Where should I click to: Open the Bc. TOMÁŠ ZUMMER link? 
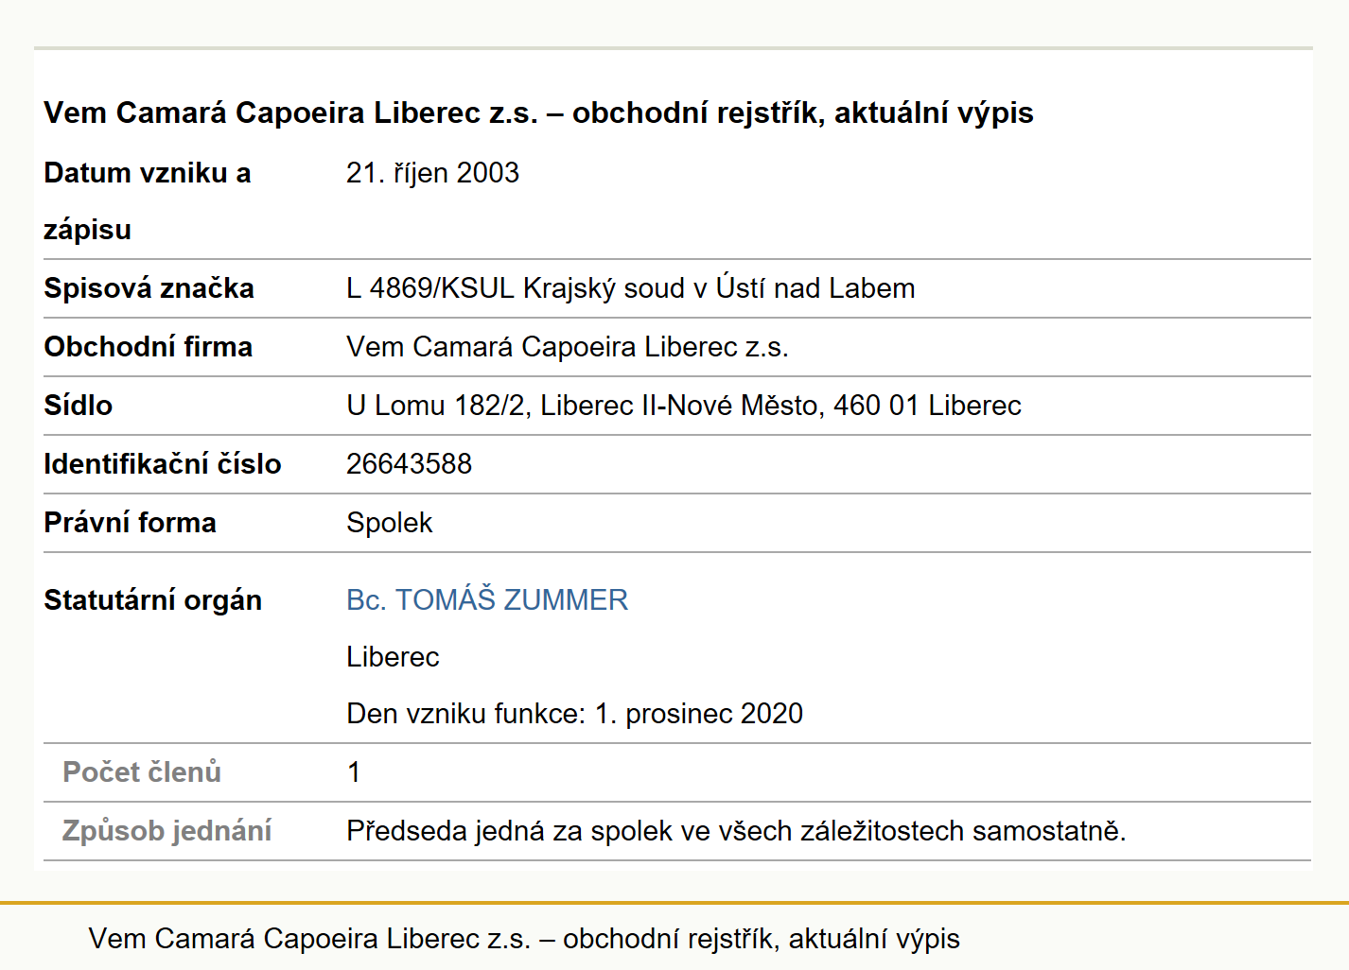pos(487,600)
